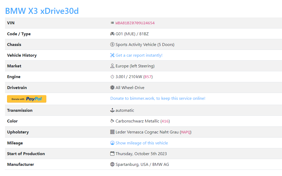Click the transmission gear stick icon
This screenshot has height=176, width=282.
click(x=112, y=110)
